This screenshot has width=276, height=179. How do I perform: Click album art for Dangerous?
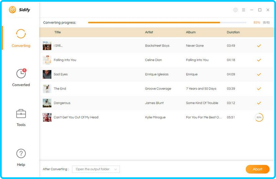coord(47,103)
